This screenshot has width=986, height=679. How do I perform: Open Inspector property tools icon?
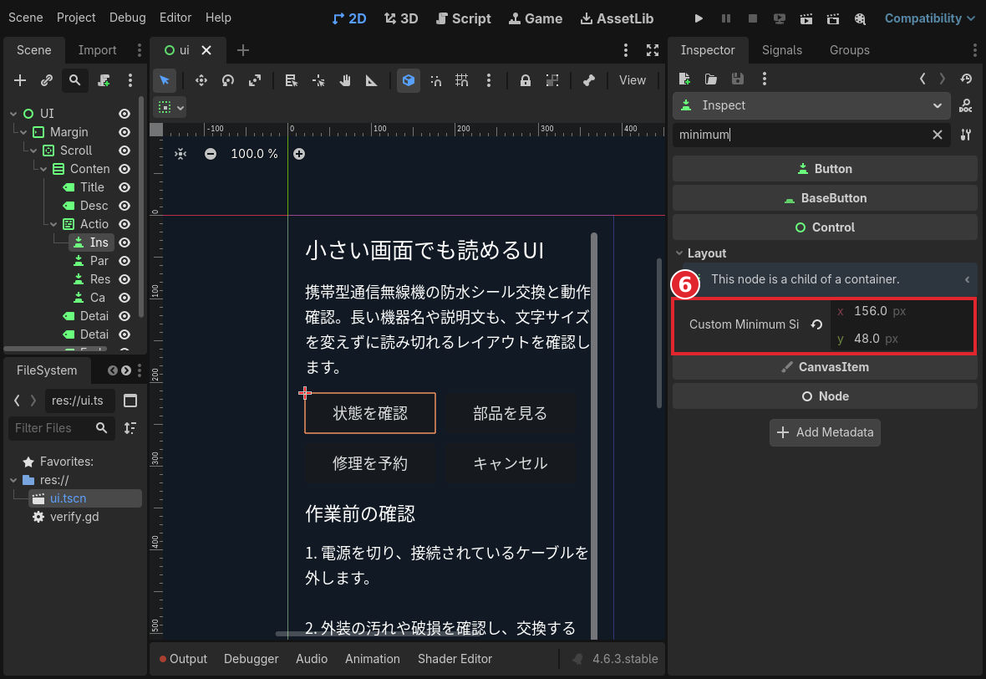966,135
